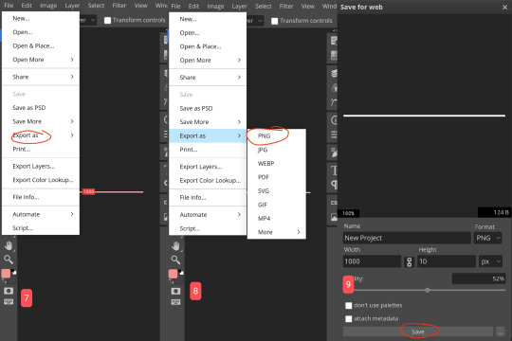512x341 pixels.
Task: Open the Image menu in the middle screenshot
Action: click(215, 7)
